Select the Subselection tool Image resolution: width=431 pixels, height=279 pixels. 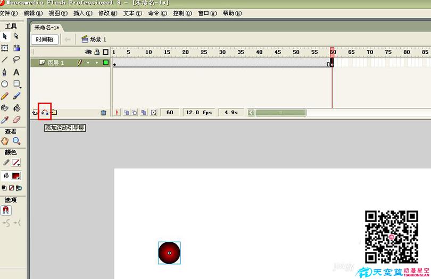tap(16, 36)
